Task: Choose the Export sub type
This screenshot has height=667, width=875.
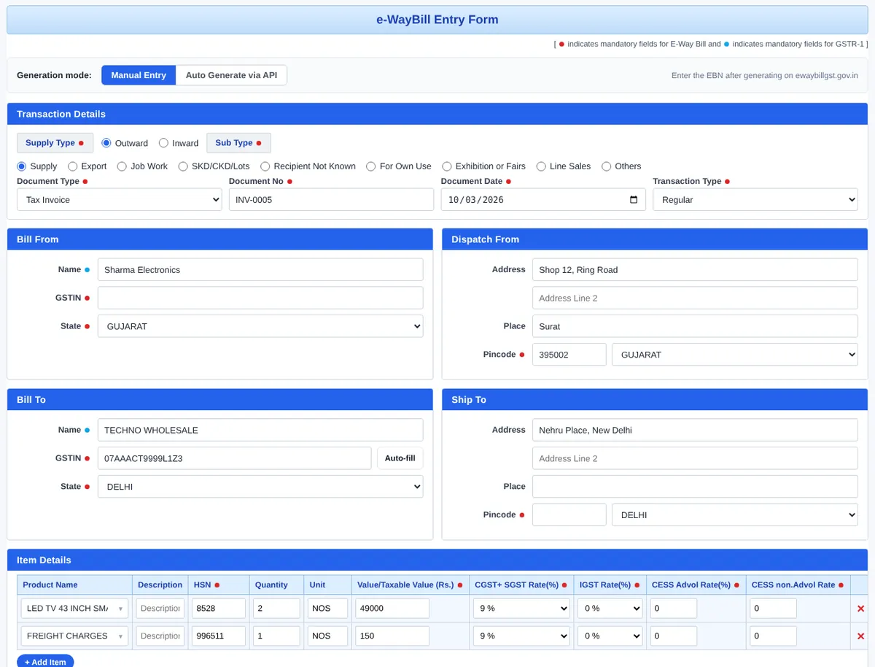Action: pos(72,166)
